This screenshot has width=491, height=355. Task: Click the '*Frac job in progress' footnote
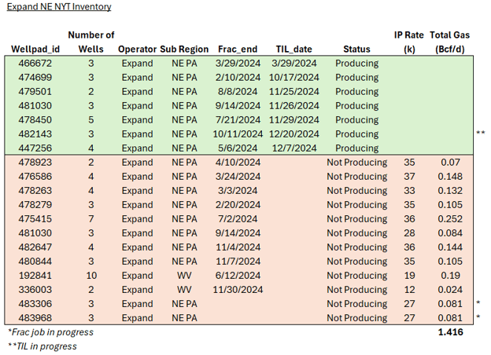50,332
